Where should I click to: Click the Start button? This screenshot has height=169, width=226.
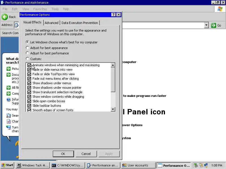[x=8, y=165]
